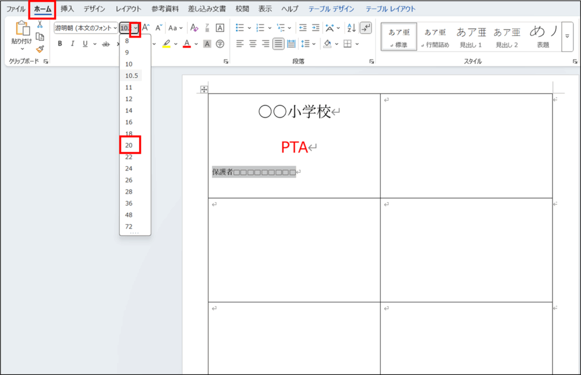Apply a character border with the boxed A icon
This screenshot has height=375, width=581.
pyautogui.click(x=220, y=28)
